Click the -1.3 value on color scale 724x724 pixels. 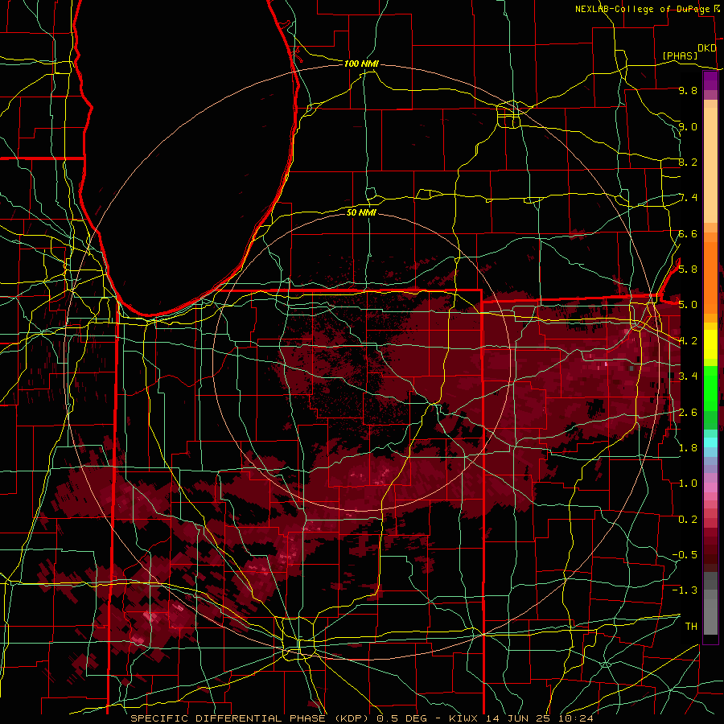pos(685,590)
